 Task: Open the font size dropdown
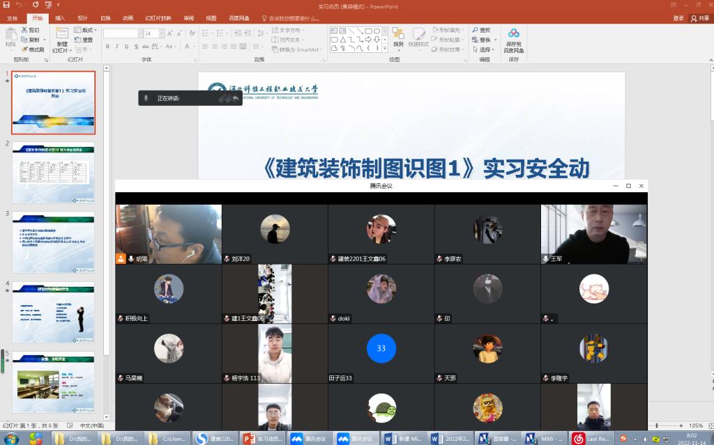click(x=162, y=33)
